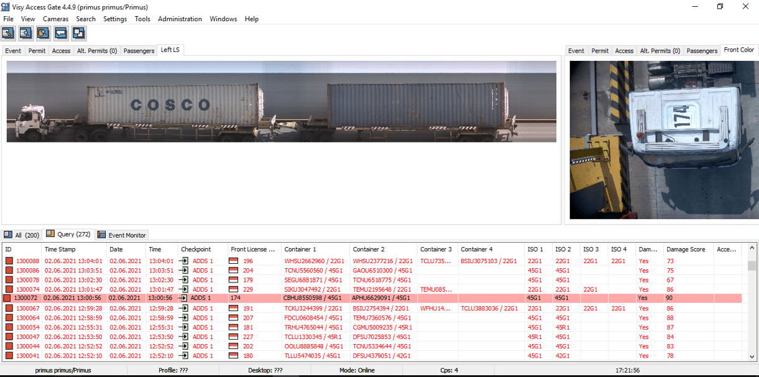Sort by the ISO 1 column header
The width and height of the screenshot is (759, 377).
(538, 249)
